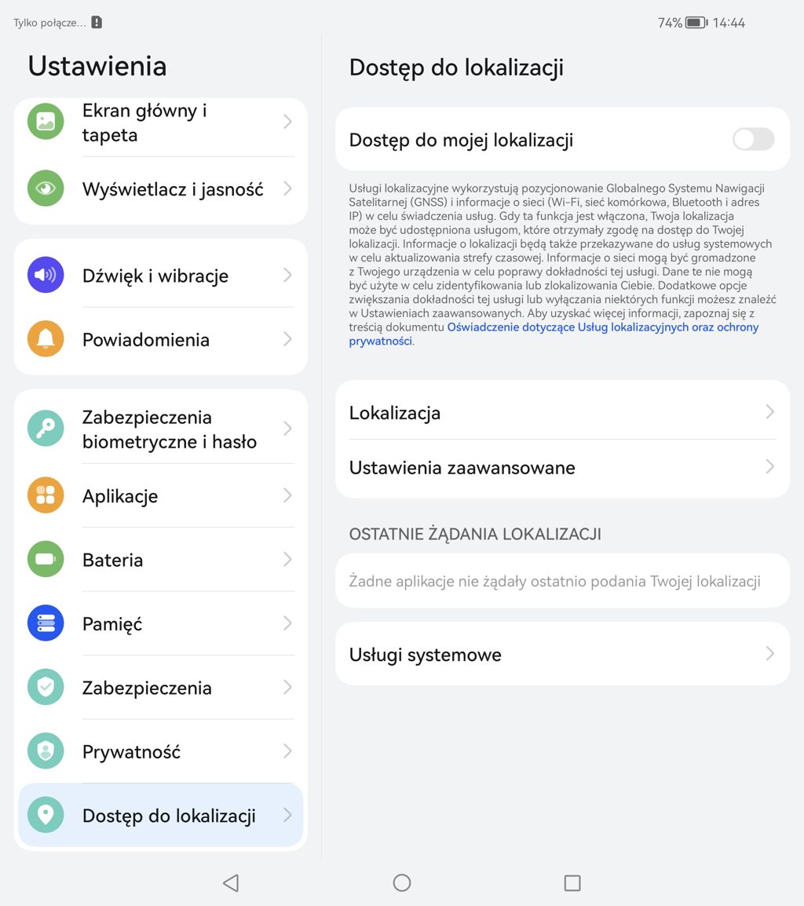804x906 pixels.
Task: Open Ekran główny i tapeta settings
Action: [144, 122]
